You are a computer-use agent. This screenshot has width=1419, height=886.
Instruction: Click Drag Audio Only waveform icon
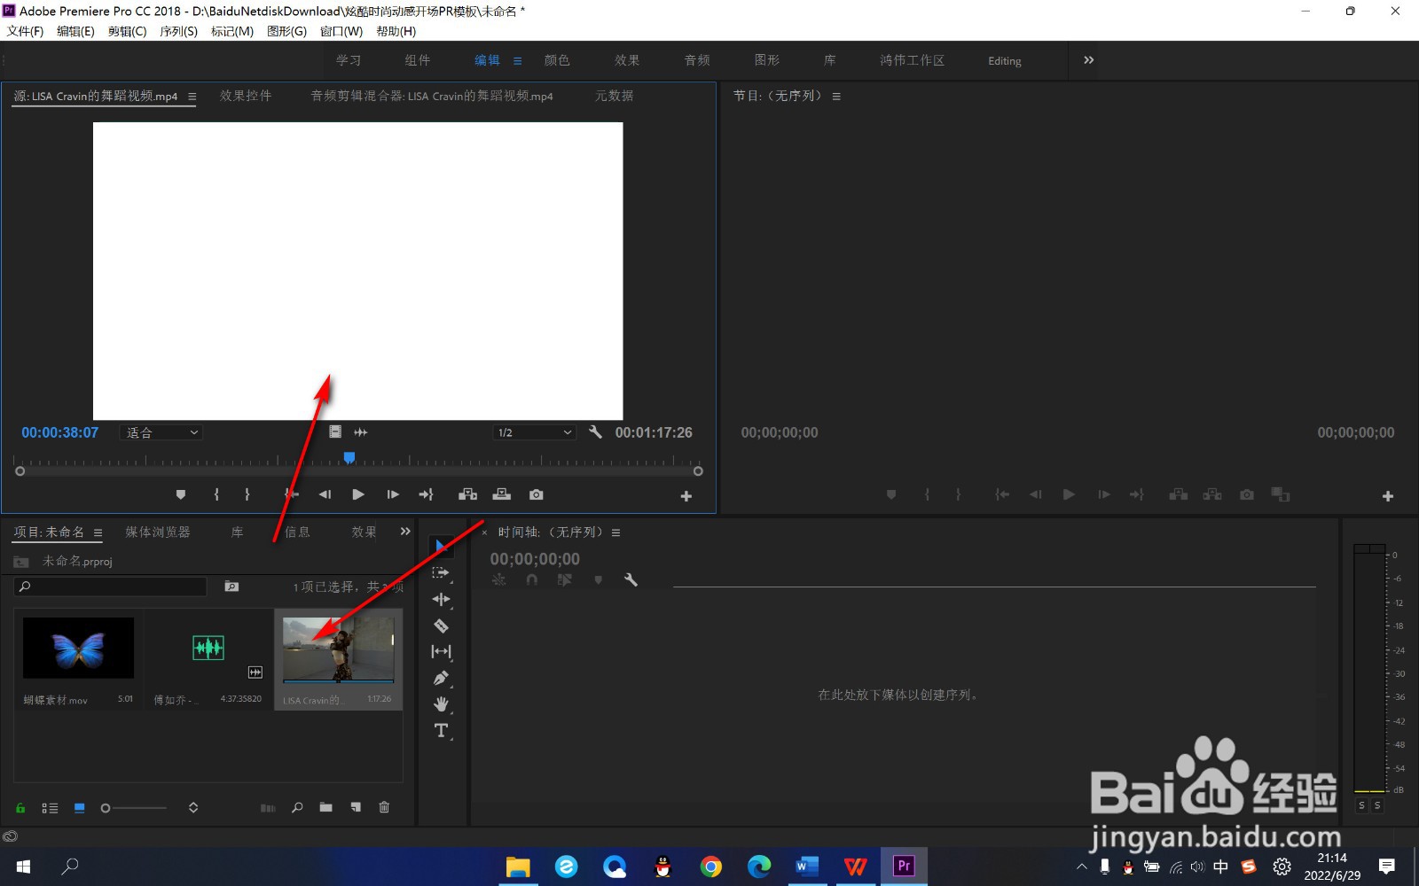[361, 432]
